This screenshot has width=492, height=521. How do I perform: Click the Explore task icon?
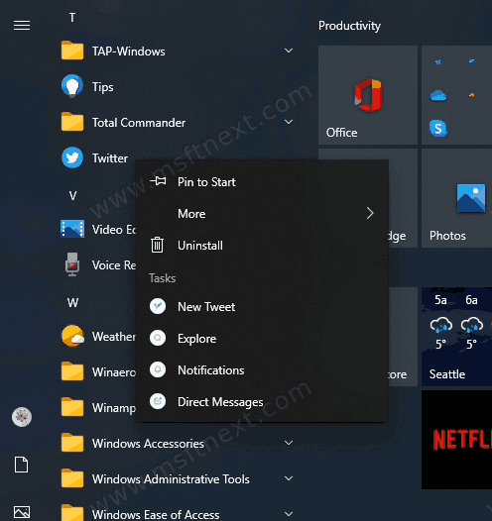[x=158, y=338]
